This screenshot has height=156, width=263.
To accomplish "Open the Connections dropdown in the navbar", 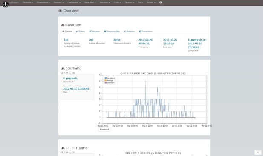I will pyautogui.click(x=43, y=3).
